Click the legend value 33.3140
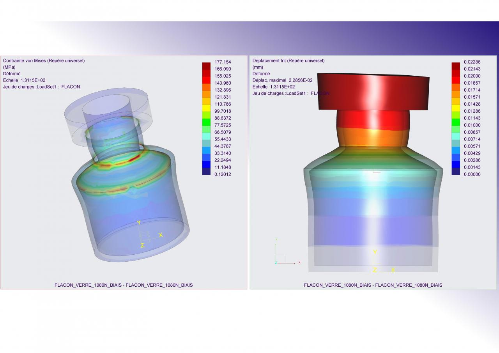499x353 pixels. coord(223,153)
